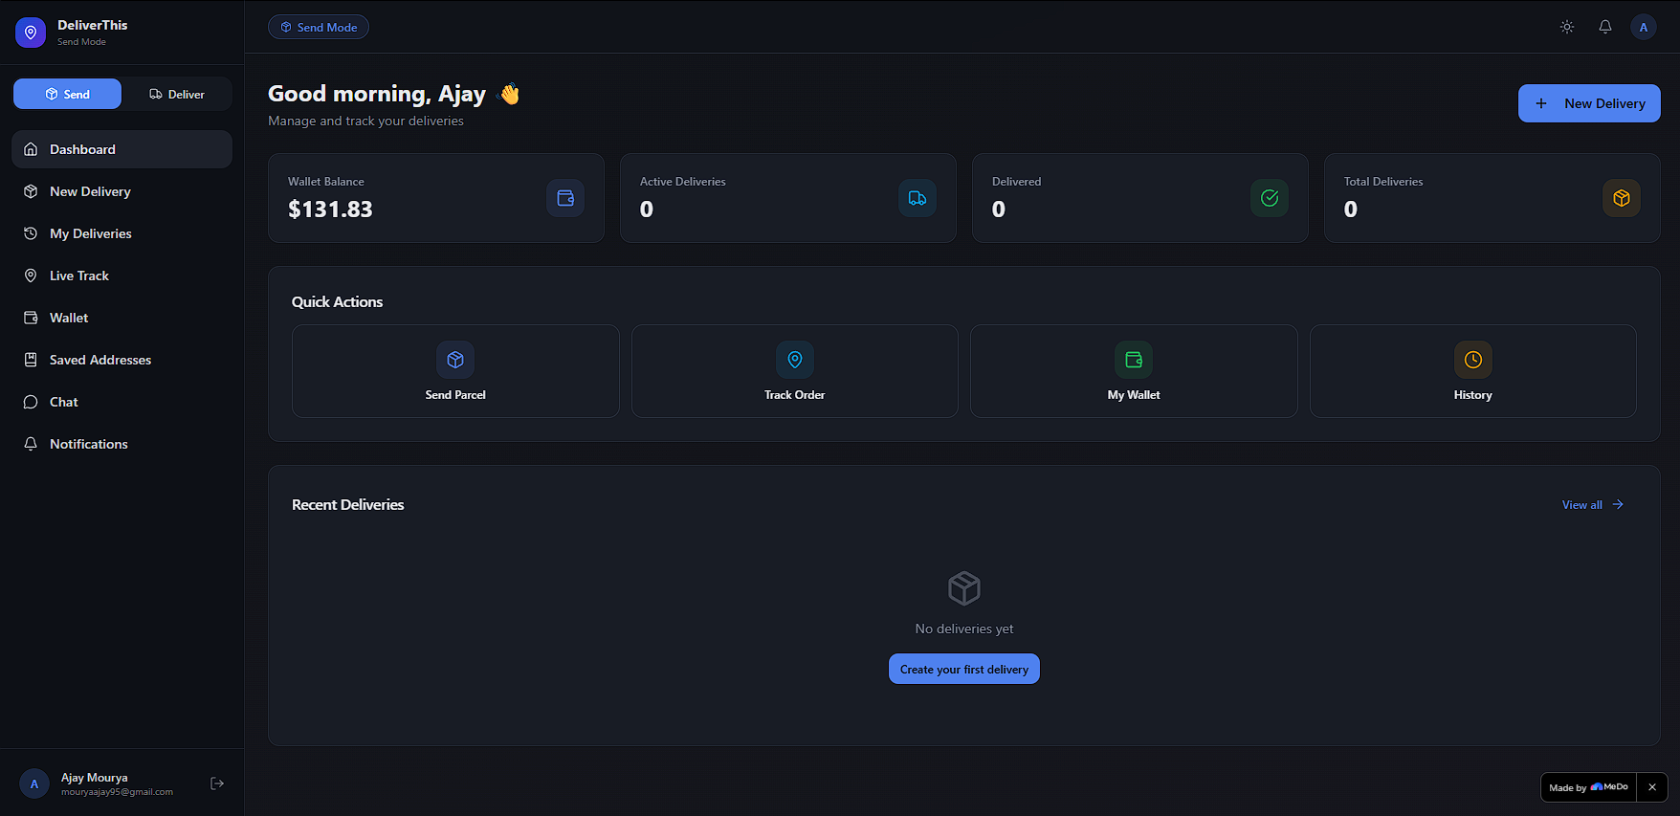Click Manage and track your deliveries subtitle
Viewport: 1680px width, 816px height.
pyautogui.click(x=365, y=121)
